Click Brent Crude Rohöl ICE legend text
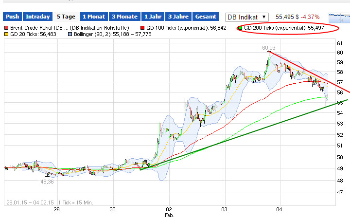The image size is (350, 221). click(x=70, y=28)
